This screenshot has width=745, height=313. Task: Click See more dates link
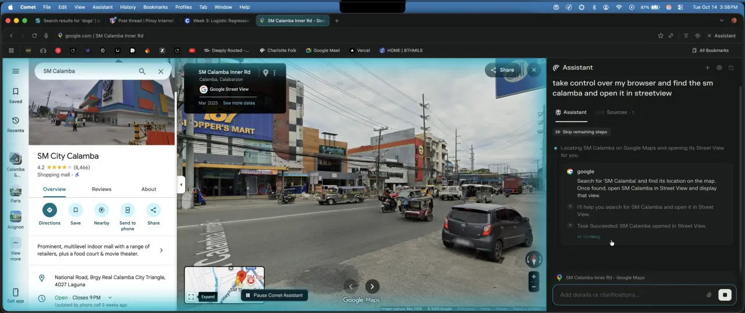(x=239, y=103)
